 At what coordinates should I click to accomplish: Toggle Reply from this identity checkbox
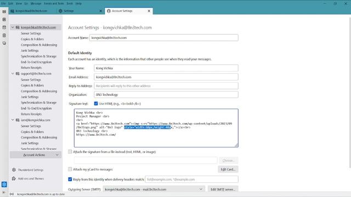coord(70,179)
